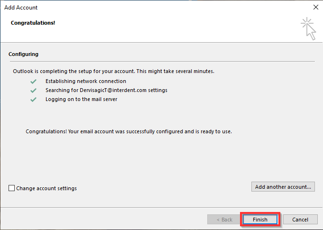323x230 pixels.
Task: Click the 'Establishing network connection' text
Action: [x=86, y=81]
